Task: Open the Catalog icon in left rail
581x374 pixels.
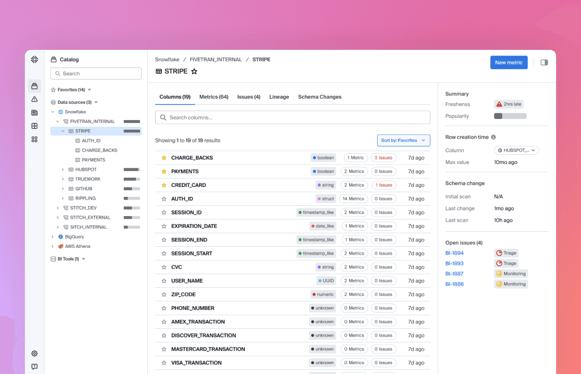Action: pos(34,86)
